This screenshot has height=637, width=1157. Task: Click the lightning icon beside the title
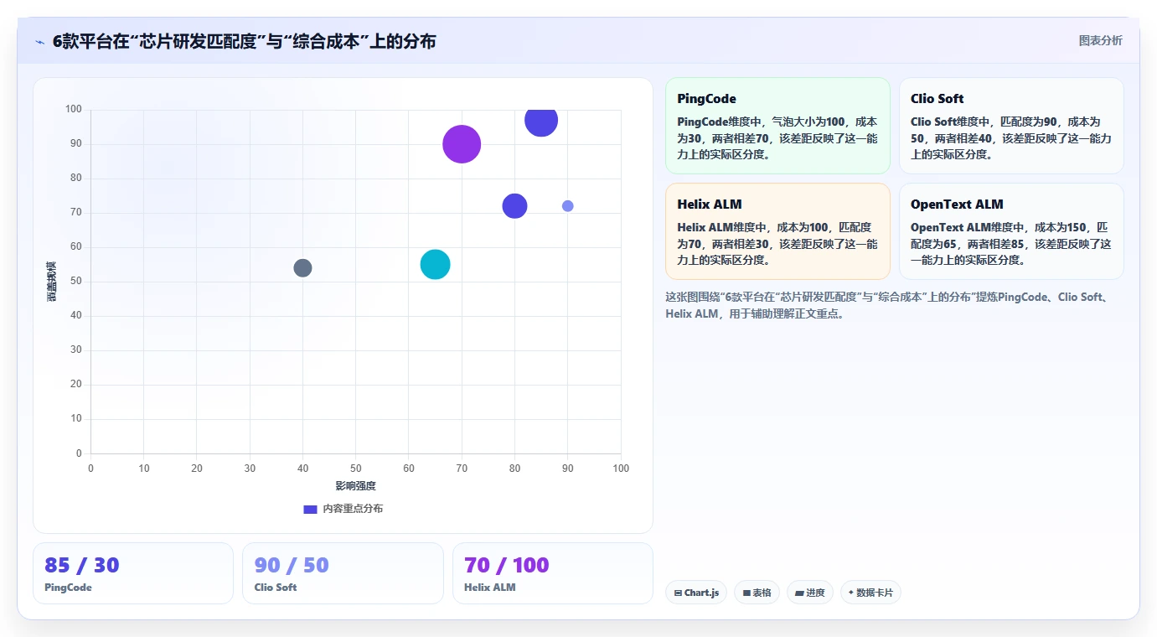pos(39,42)
